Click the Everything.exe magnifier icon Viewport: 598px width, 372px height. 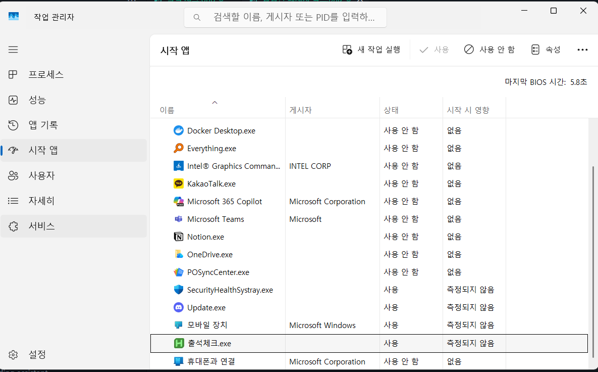pyautogui.click(x=179, y=148)
